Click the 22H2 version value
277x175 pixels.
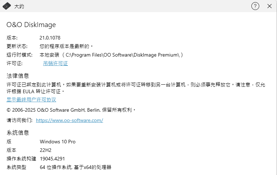46,150
